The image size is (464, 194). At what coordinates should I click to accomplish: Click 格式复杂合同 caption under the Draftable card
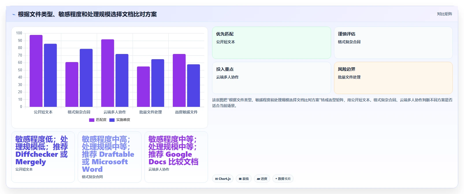click(x=92, y=177)
